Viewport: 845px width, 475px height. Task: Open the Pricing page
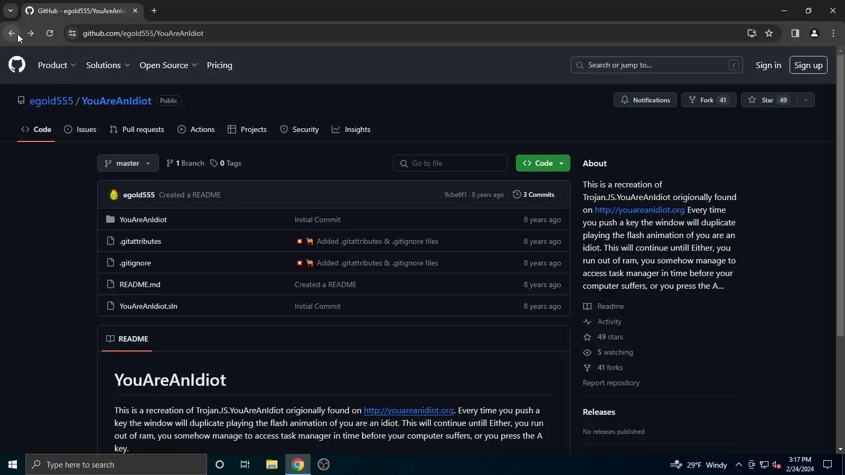click(220, 65)
